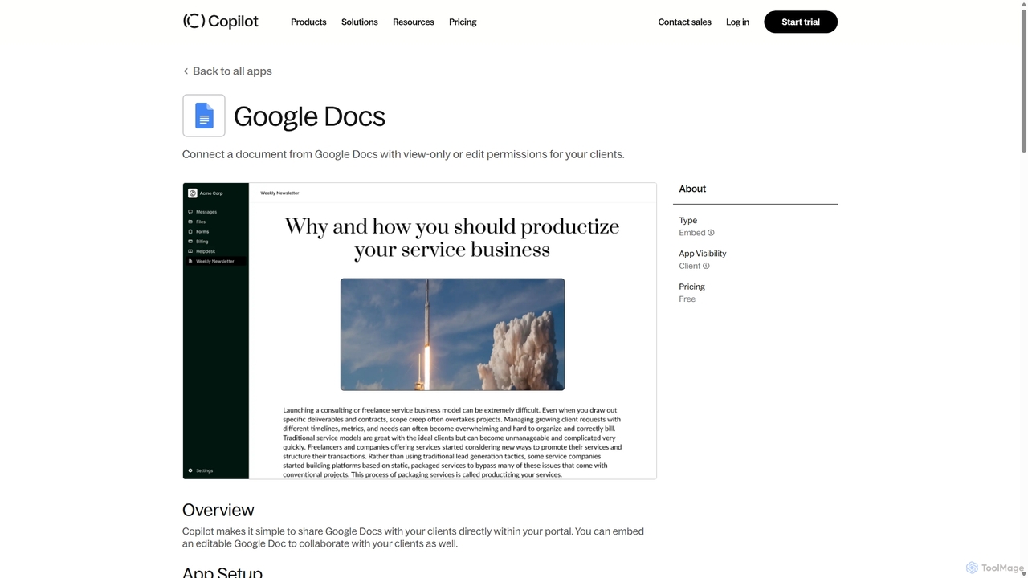
Task: Click the Copilot logo
Action: pyautogui.click(x=221, y=22)
